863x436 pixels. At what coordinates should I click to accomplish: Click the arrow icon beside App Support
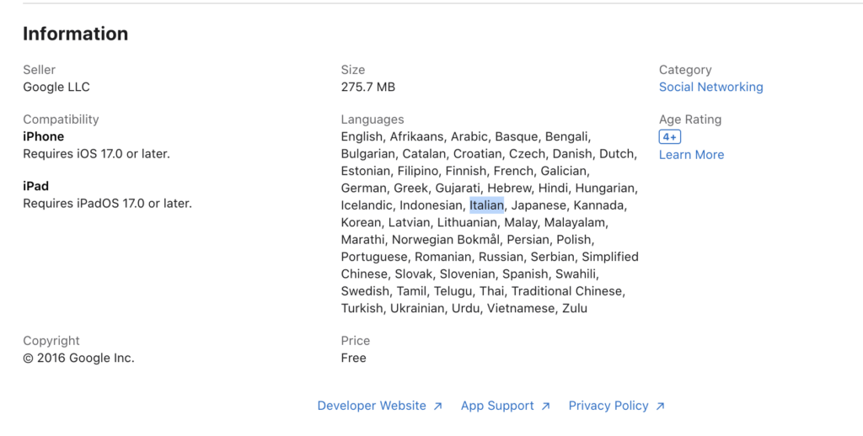click(x=545, y=407)
